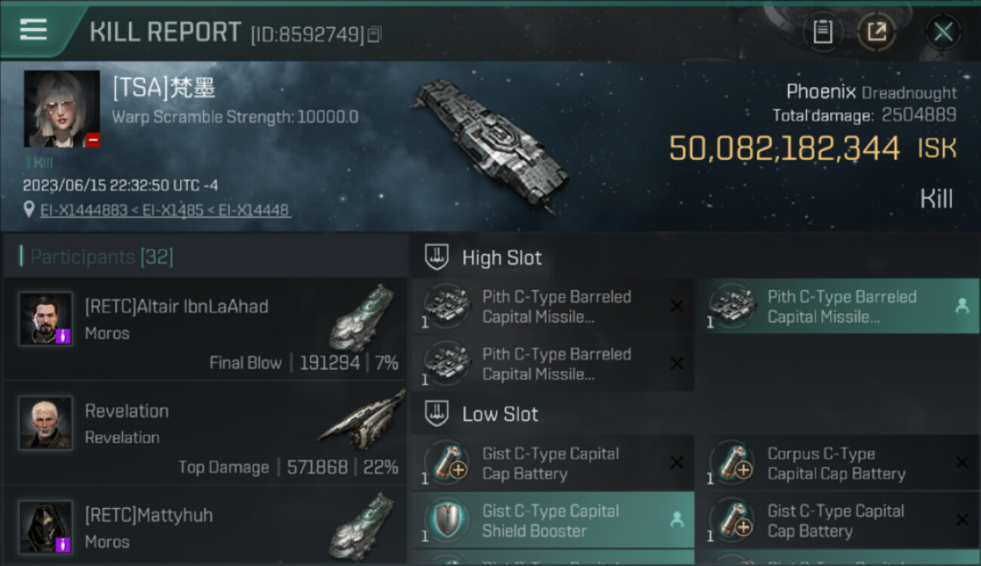
Task: Click the Shield Booster person icon
Action: [x=677, y=519]
